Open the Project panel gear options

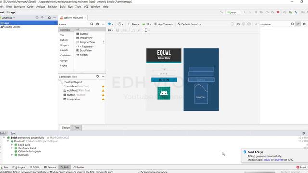point(49,18)
